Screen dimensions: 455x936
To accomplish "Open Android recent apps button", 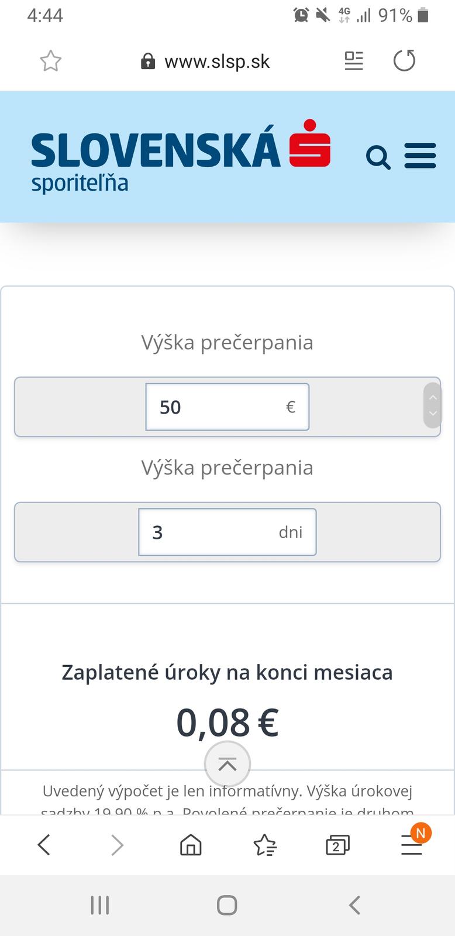I will point(100,905).
